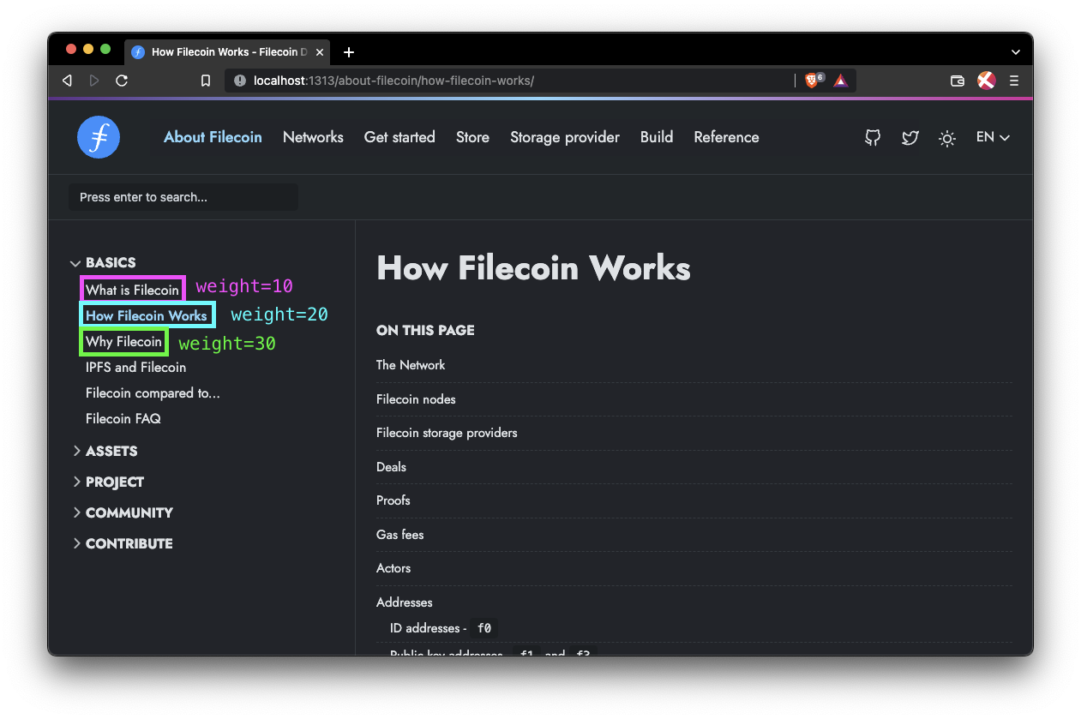Jump to the Gas fees section
The height and width of the screenshot is (719, 1081).
pos(400,535)
